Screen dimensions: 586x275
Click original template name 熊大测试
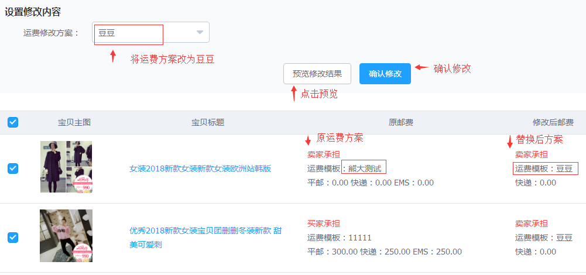click(364, 169)
